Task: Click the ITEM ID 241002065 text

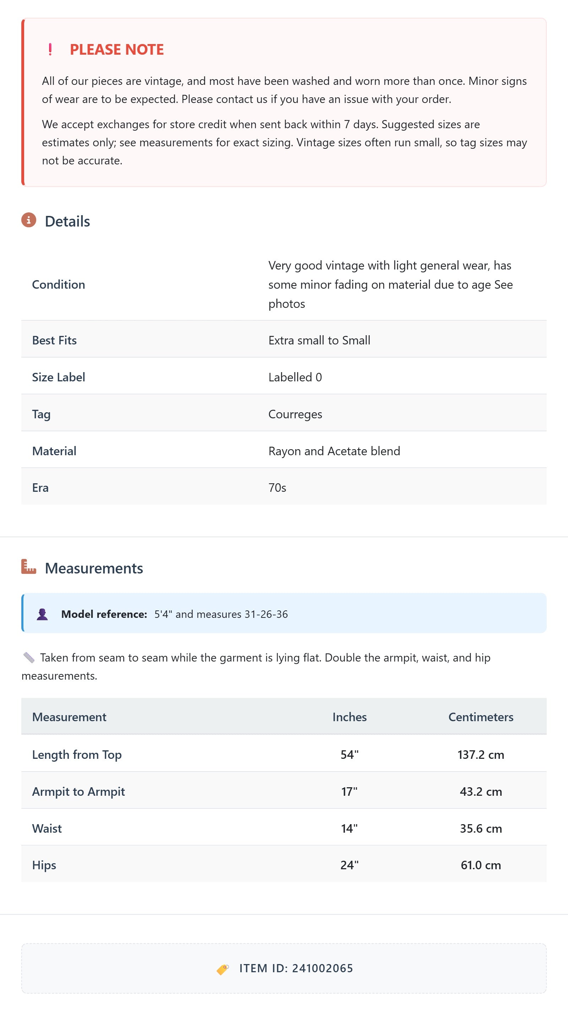Action: [x=296, y=968]
